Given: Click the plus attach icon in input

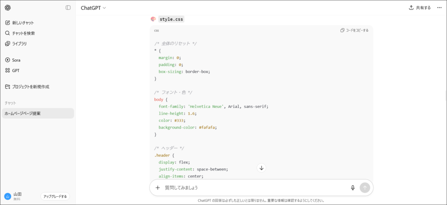Looking at the screenshot, I should [158, 188].
